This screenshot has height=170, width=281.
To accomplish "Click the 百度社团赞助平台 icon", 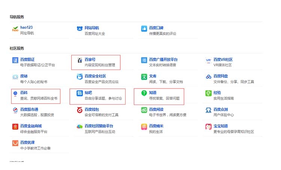I will (79, 127).
